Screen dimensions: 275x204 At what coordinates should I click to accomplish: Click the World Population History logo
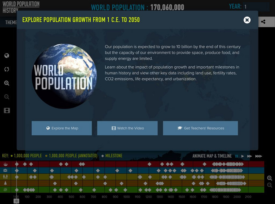[x=21, y=7]
